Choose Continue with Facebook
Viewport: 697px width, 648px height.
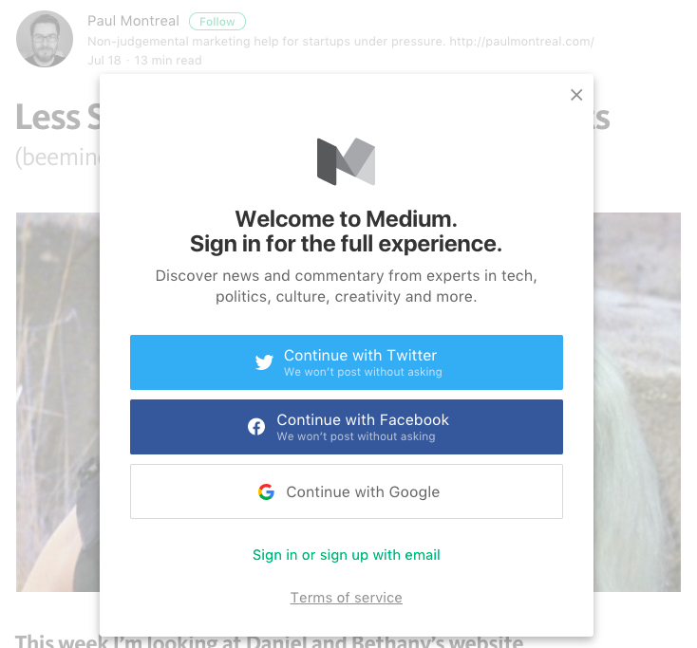[x=347, y=427]
